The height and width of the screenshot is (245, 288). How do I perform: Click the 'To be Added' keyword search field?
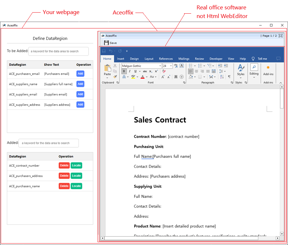[58, 51]
